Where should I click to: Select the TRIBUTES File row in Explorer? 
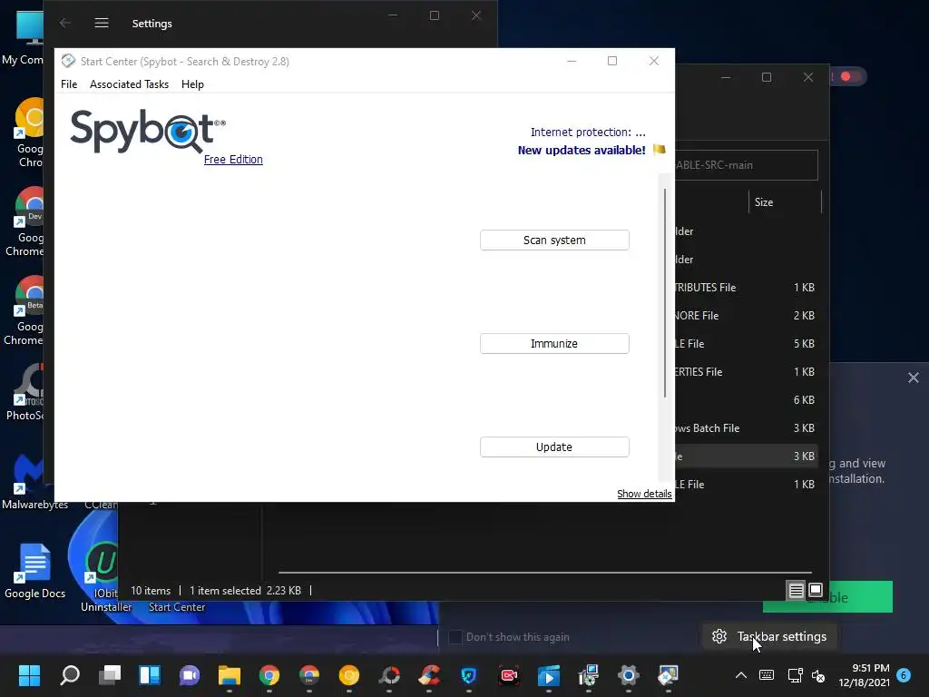(747, 288)
